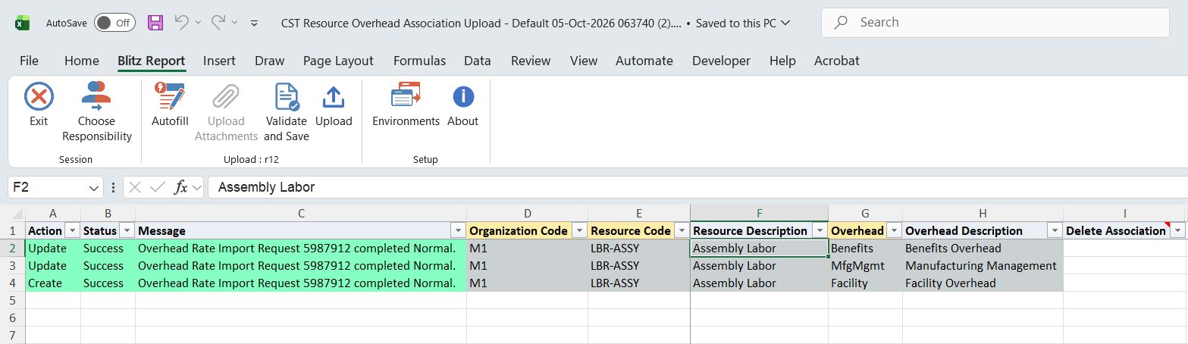Switch to the Home tab
This screenshot has height=344, width=1188.
[x=82, y=61]
